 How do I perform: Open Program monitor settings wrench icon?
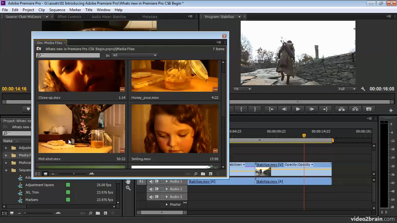363,89
